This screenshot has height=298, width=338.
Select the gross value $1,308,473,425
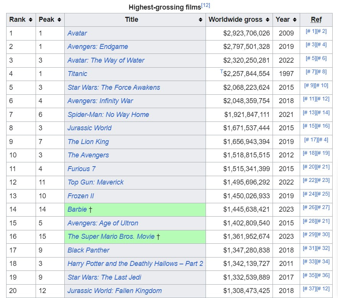click(x=247, y=290)
